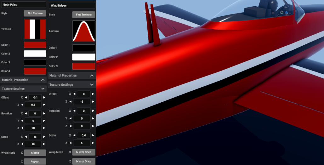Edit Body Paint Offset Z field 0.5

click(33, 105)
